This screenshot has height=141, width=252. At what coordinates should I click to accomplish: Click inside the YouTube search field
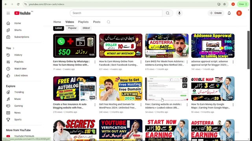[x=116, y=13]
